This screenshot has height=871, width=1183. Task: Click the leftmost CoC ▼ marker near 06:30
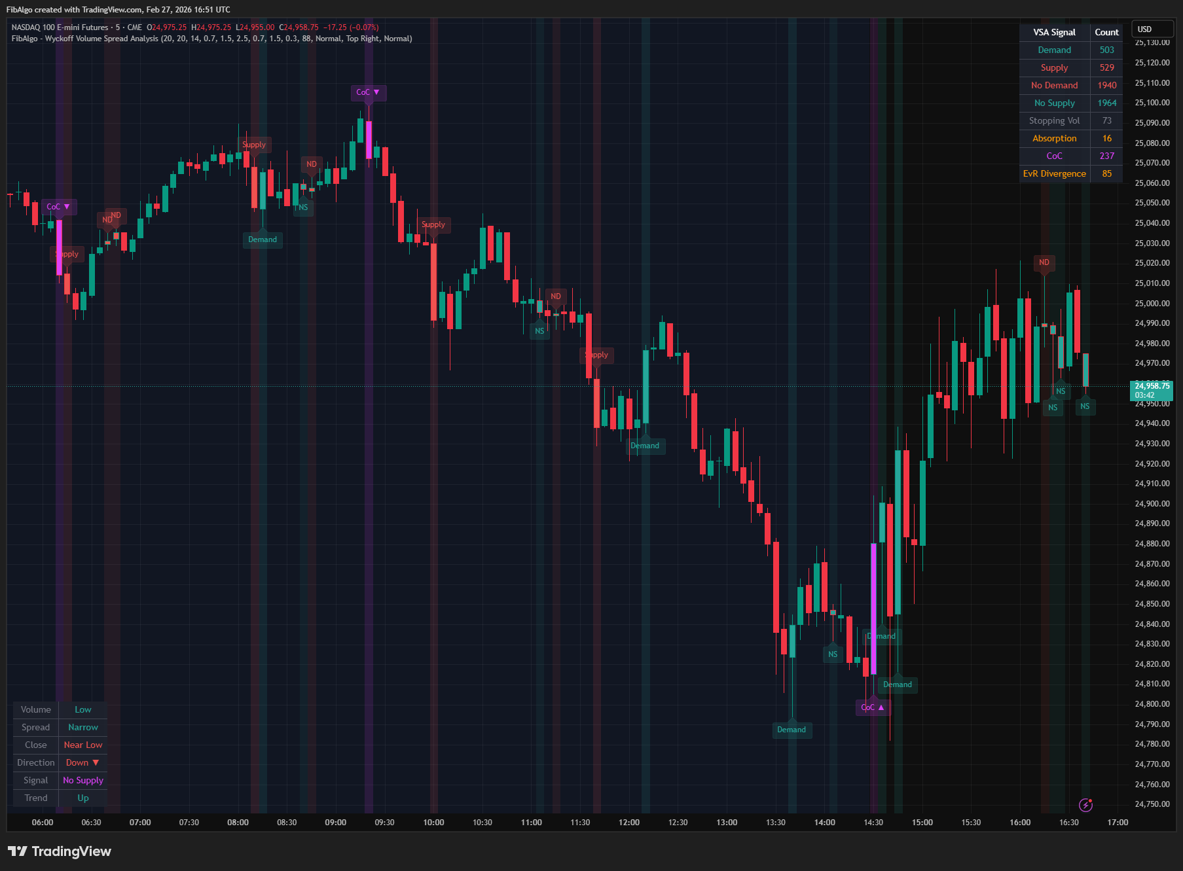(x=59, y=206)
